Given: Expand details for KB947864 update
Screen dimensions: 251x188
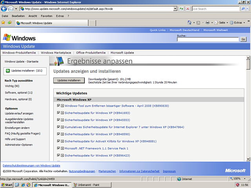Looking at the screenshot, I should (62, 127).
